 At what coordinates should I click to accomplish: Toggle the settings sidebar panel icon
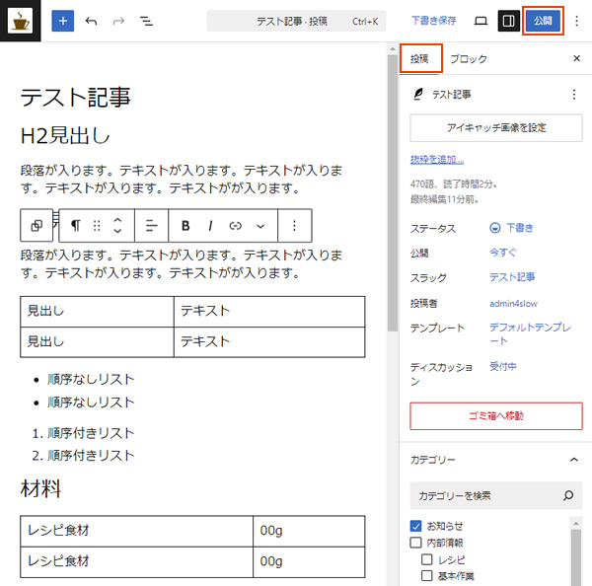point(508,21)
